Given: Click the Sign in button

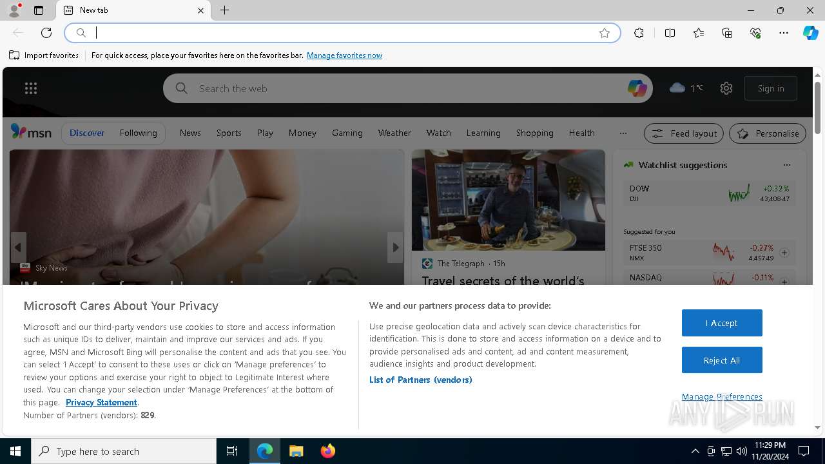Looking at the screenshot, I should click(771, 88).
